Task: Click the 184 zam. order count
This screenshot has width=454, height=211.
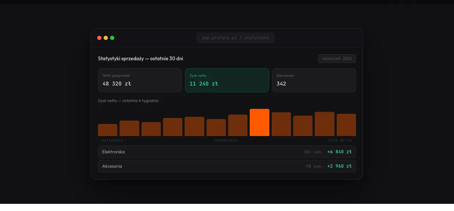Action: pyautogui.click(x=313, y=152)
